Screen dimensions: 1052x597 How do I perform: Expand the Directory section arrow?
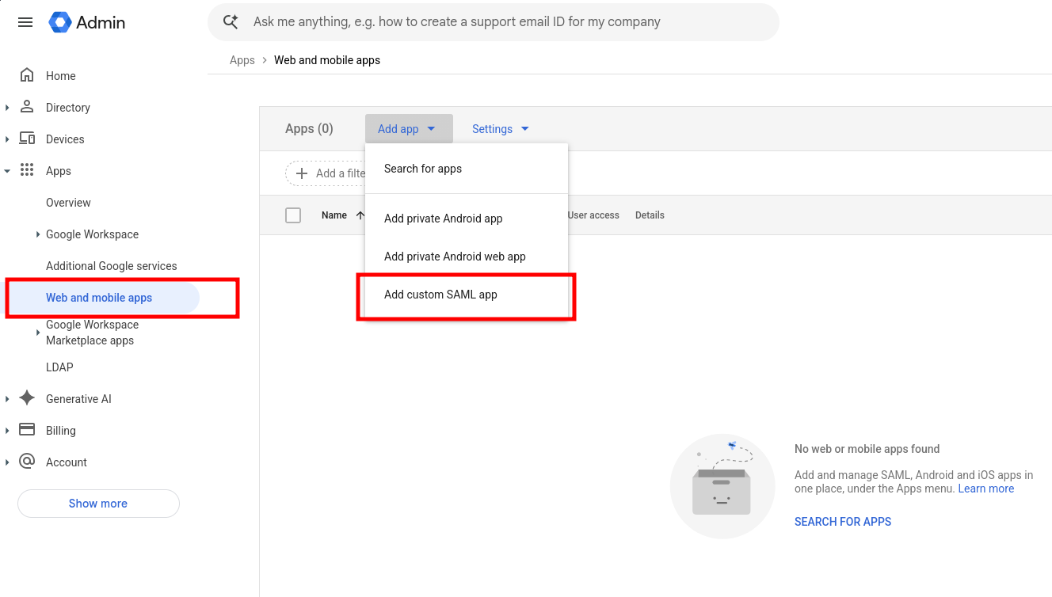pos(7,108)
